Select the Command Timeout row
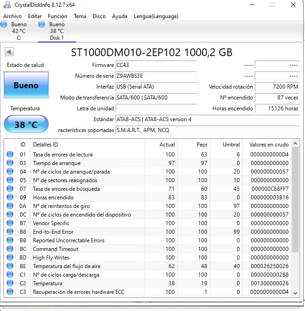 tap(148, 249)
